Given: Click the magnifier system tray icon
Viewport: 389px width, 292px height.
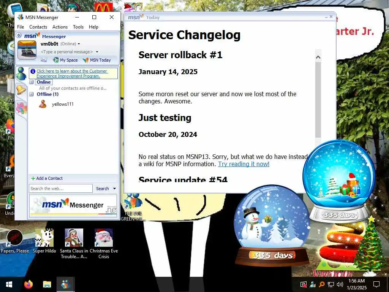Looking at the screenshot, I should [321, 284].
